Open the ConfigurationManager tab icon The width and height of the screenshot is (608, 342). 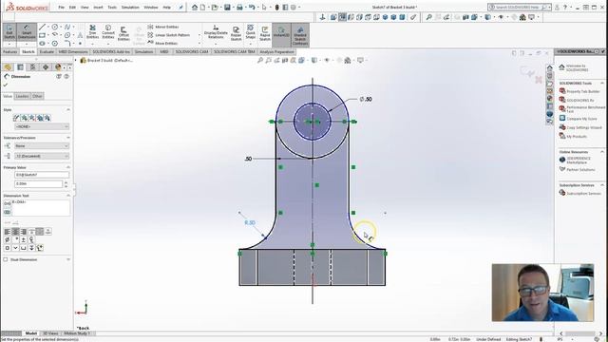[x=33, y=67]
